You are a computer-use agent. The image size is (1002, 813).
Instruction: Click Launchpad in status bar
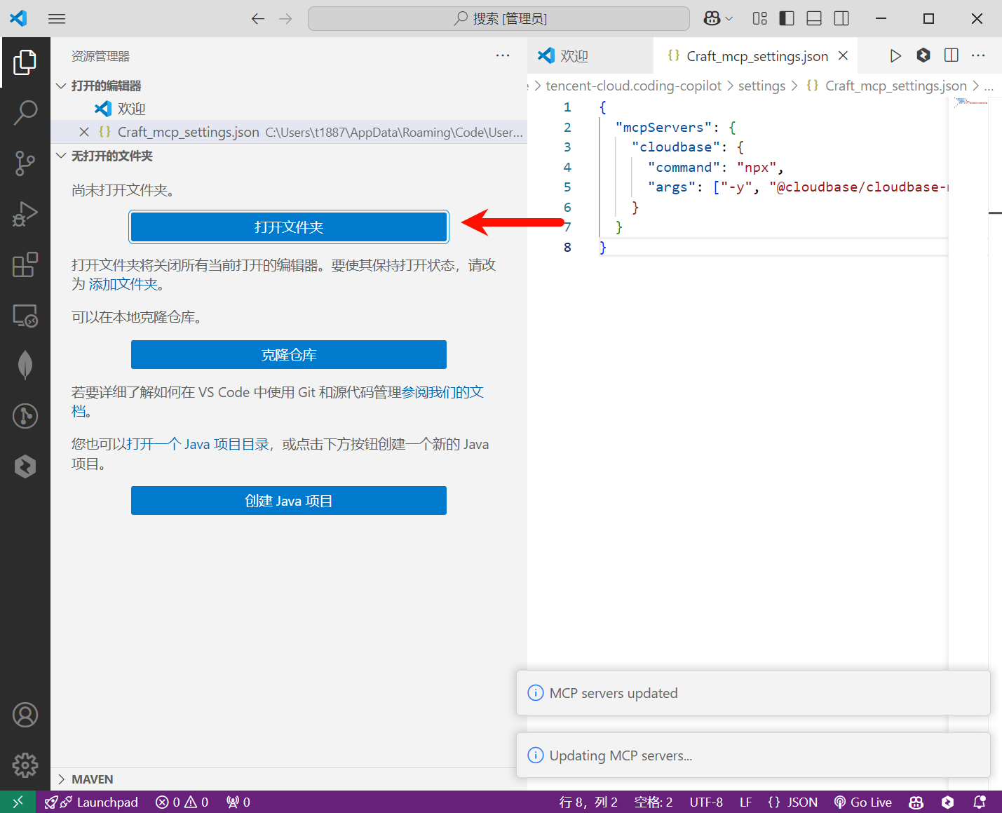click(91, 802)
